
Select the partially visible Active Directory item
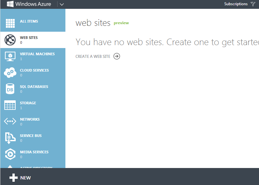coord(36,167)
